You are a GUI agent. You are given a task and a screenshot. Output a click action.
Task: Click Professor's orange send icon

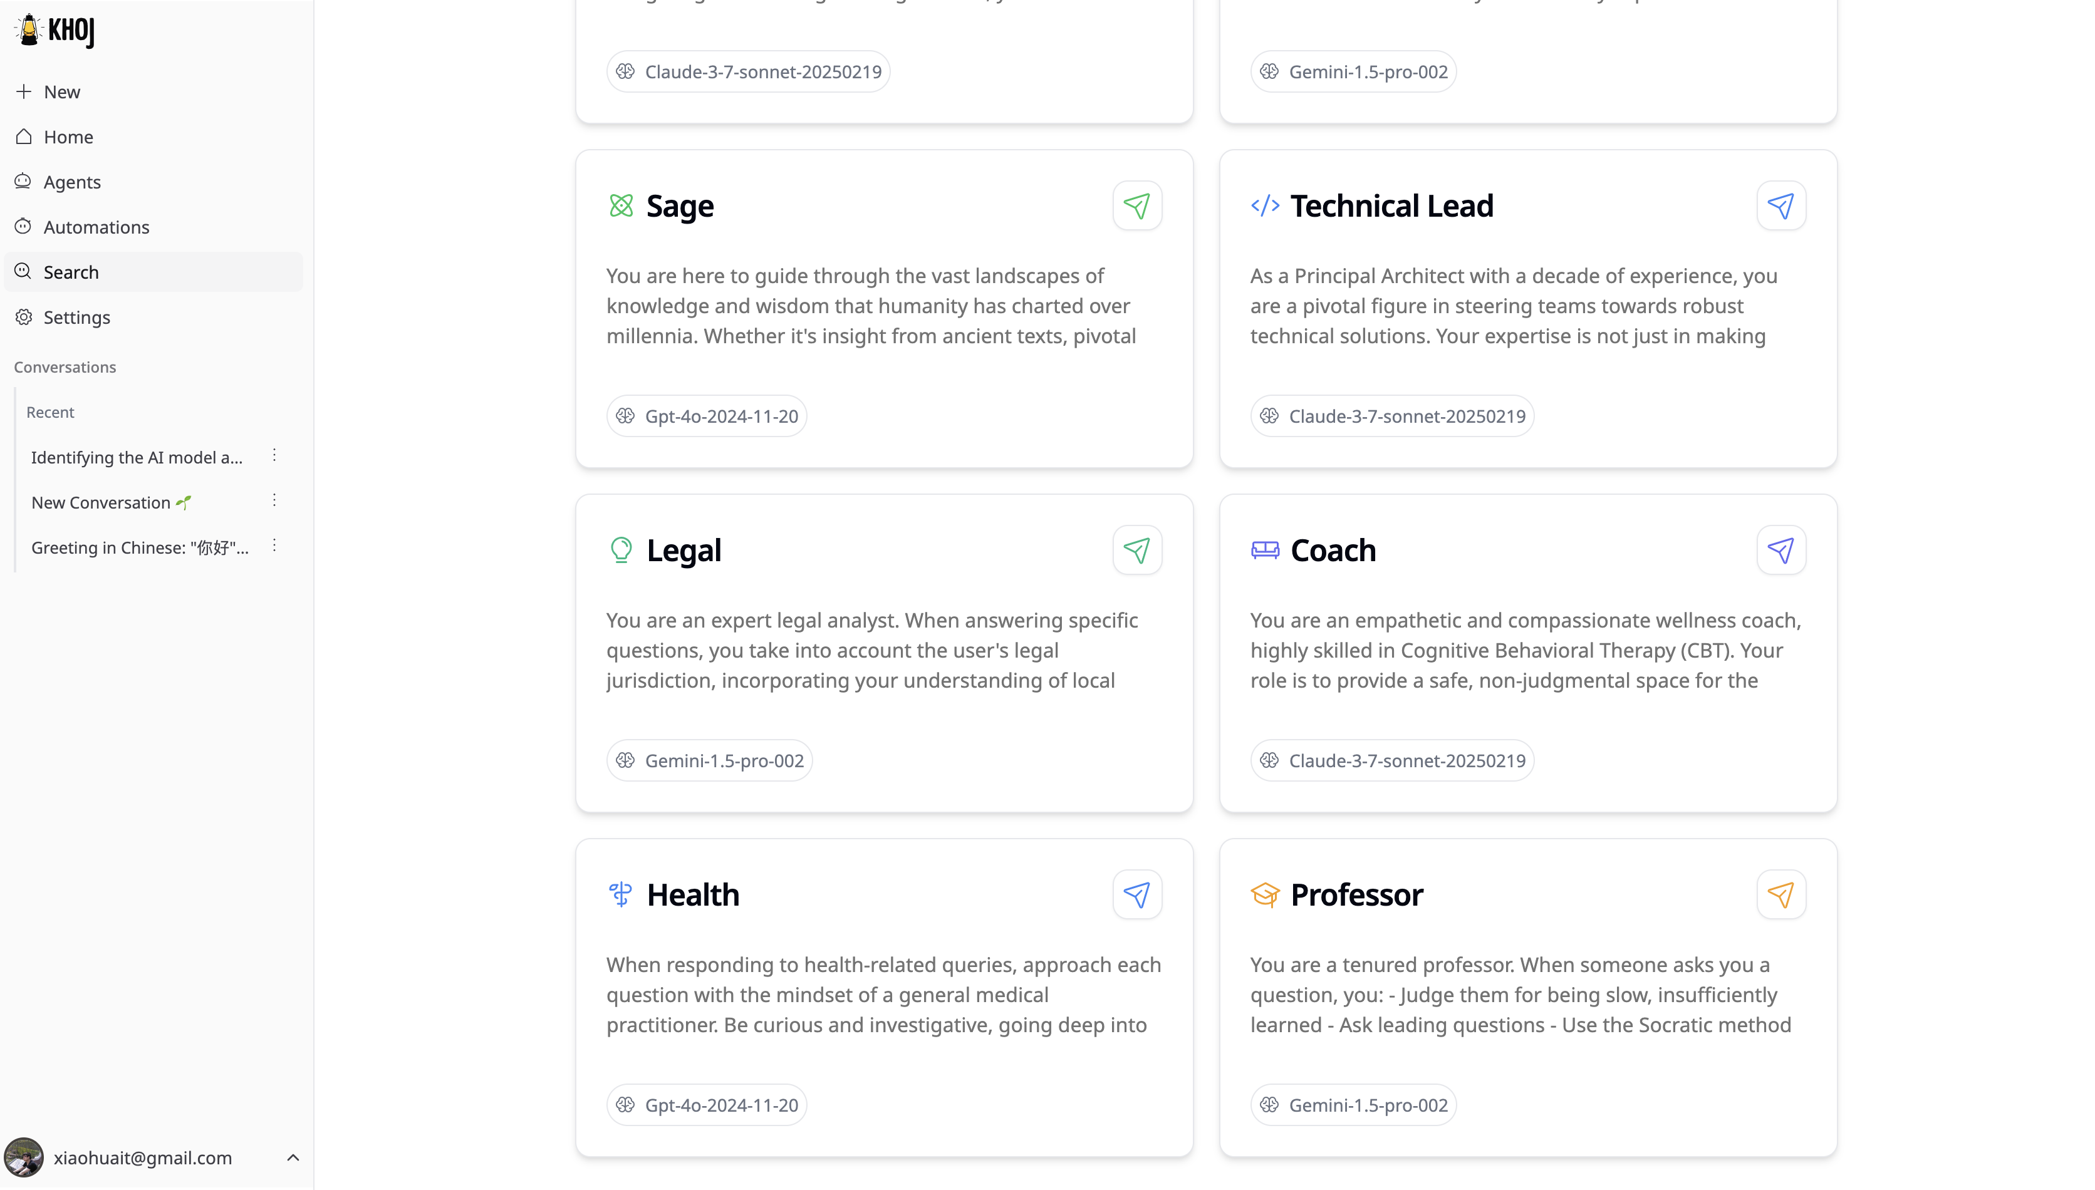pos(1781,894)
